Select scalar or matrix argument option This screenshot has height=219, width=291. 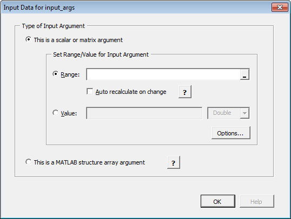click(x=29, y=39)
